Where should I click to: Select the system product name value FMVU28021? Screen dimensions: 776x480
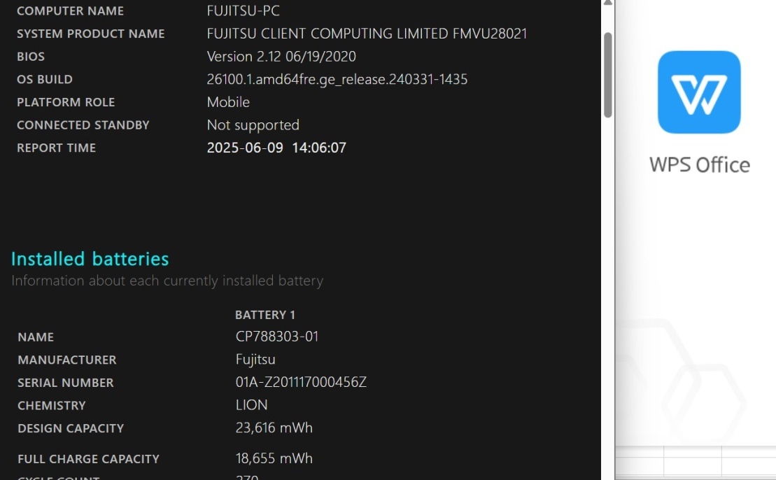489,34
